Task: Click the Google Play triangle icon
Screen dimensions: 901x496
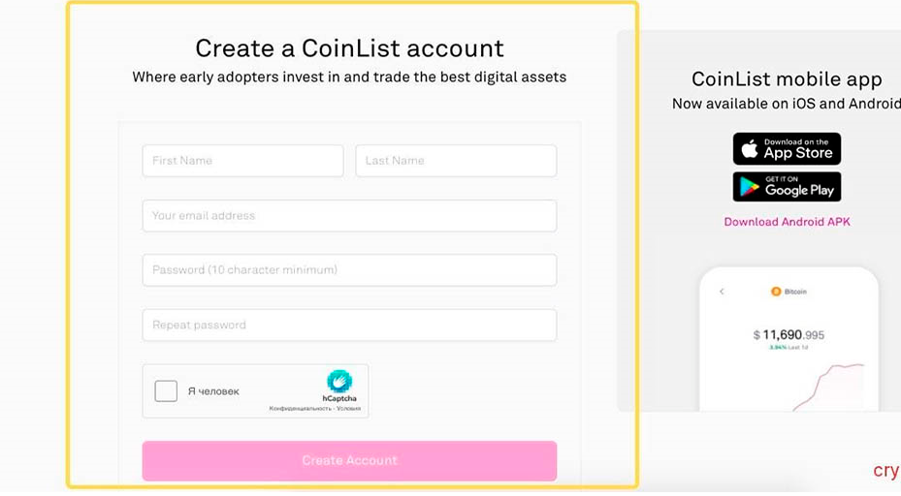Action: point(749,187)
